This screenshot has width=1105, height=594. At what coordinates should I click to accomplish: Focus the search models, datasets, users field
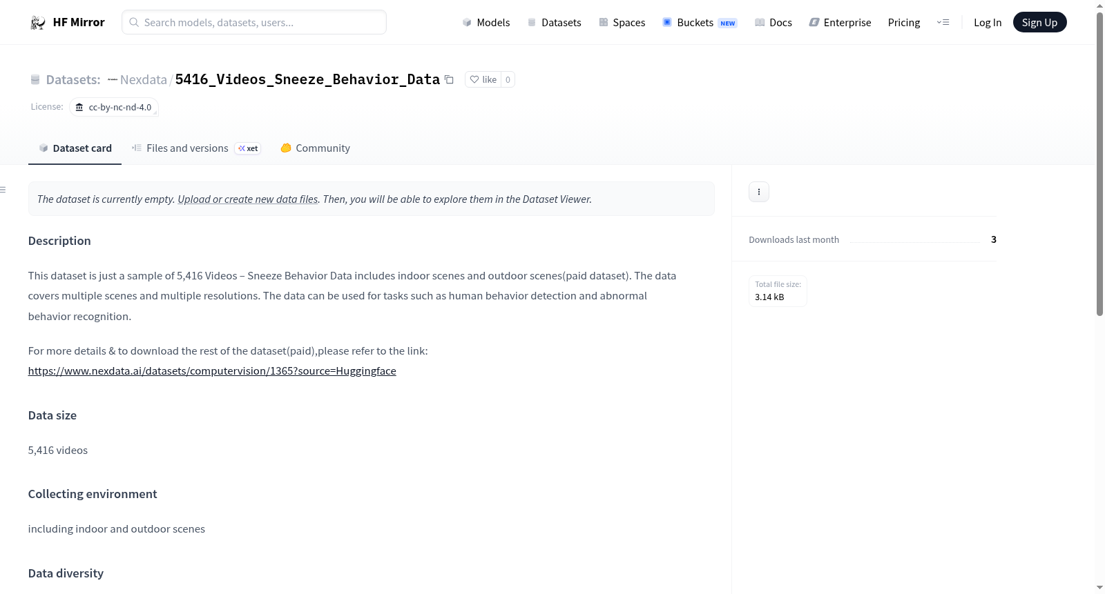point(254,22)
